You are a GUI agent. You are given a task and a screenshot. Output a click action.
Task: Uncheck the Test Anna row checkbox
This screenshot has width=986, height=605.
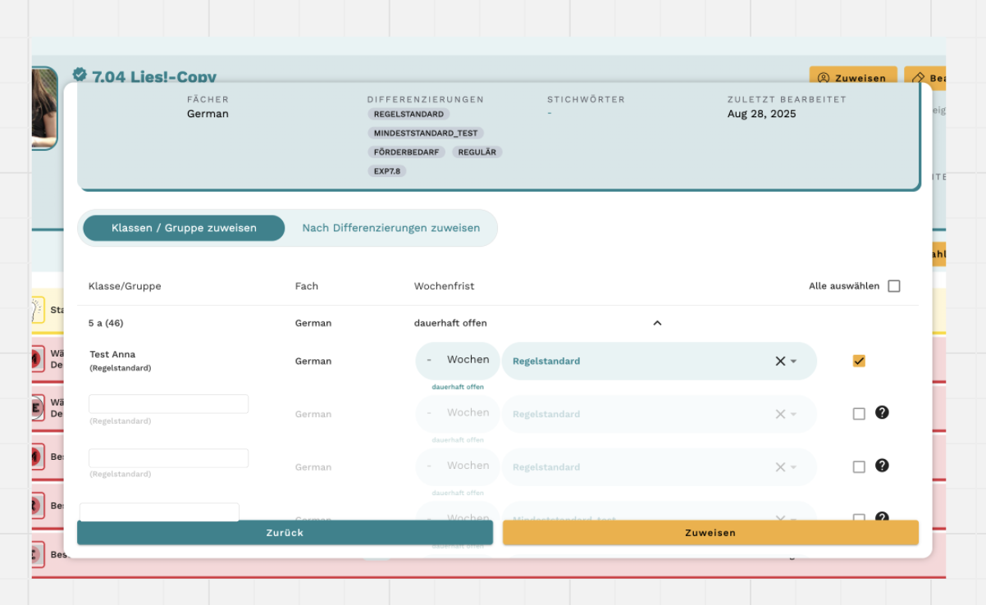click(859, 361)
